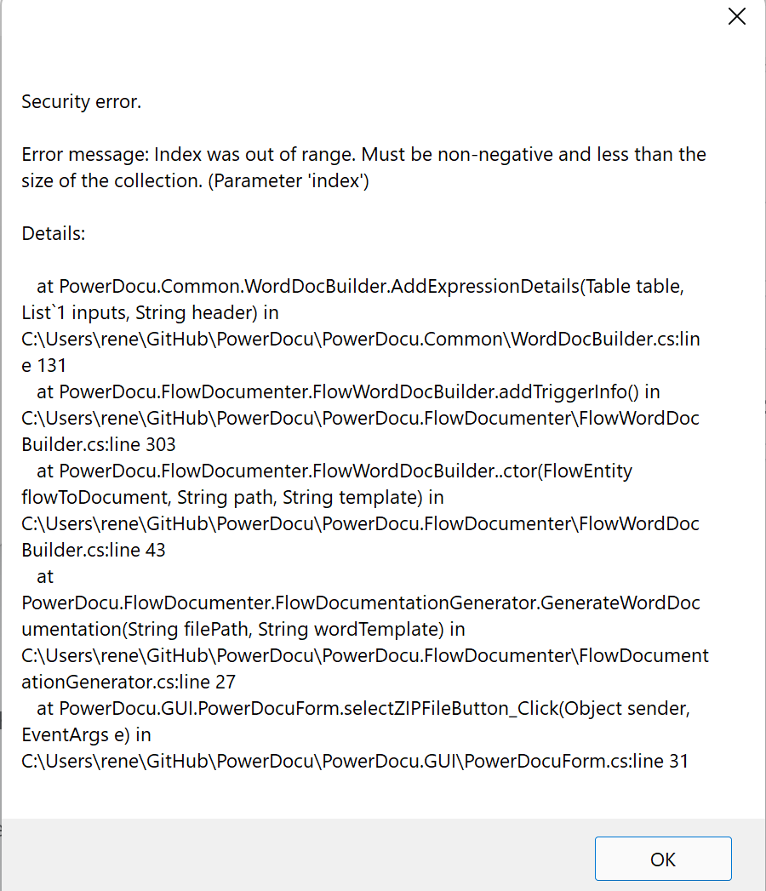Select the FlowWordDocBuilder constructor stack line
The image size is (766, 891).
[332, 471]
